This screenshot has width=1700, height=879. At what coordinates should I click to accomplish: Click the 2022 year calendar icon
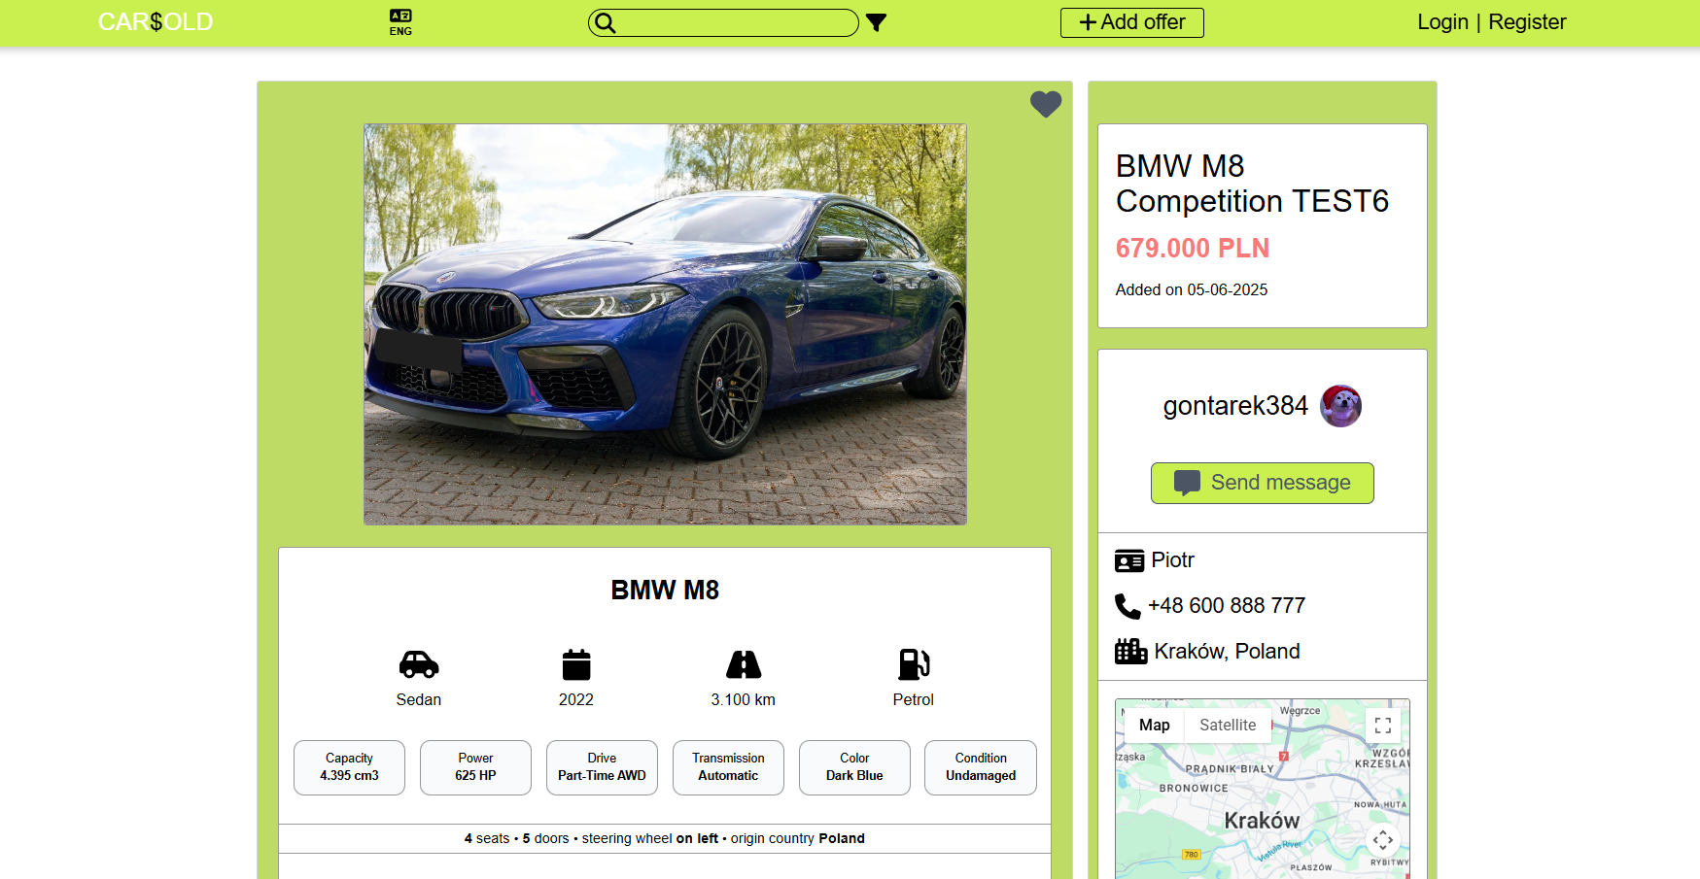(x=576, y=664)
